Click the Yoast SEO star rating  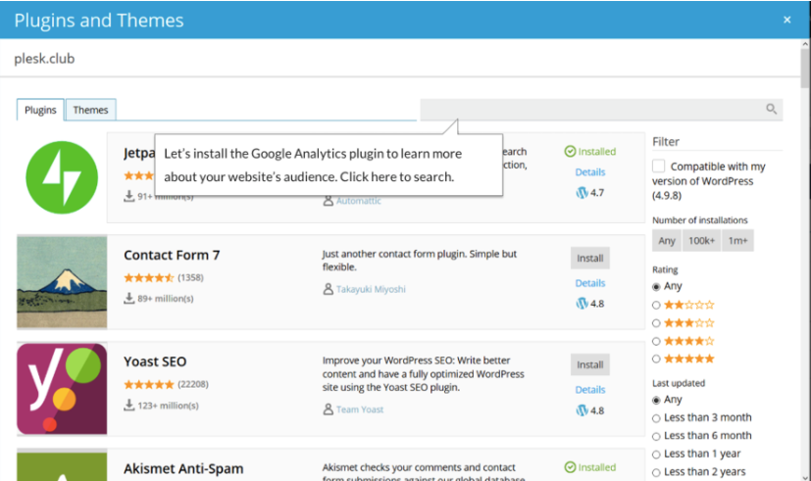[149, 384]
